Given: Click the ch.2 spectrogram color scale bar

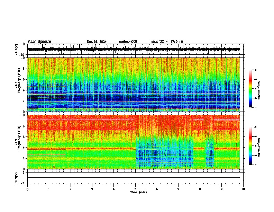Looking at the screenshot, I should point(250,146).
